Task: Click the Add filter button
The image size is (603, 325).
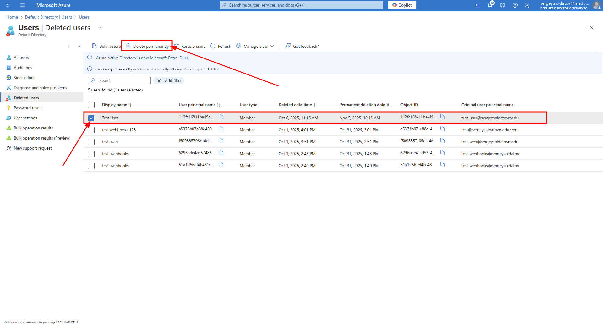Action: [169, 80]
